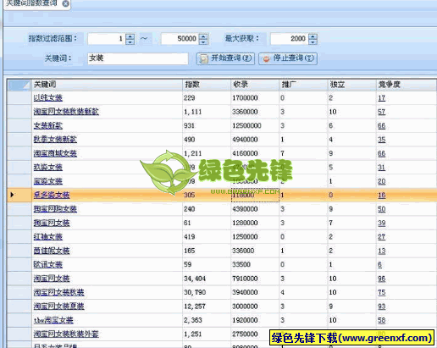Image resolution: width=437 pixels, height=348 pixels.
Task: Select the 指数 cell showing 229
Action: (207, 97)
